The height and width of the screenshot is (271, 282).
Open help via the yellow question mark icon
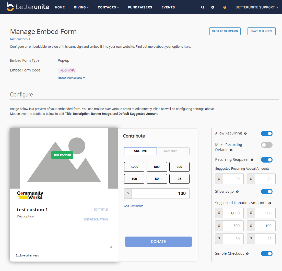(x=225, y=7)
